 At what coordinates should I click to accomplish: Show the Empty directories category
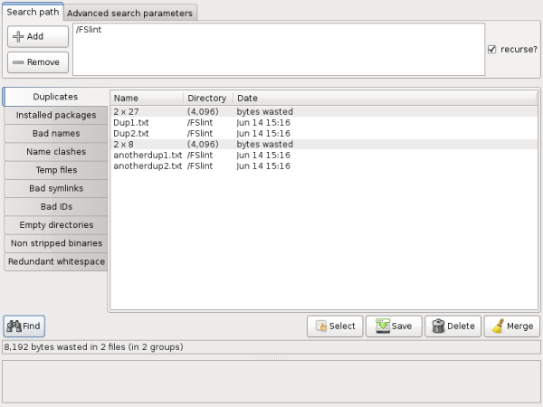[x=55, y=225]
